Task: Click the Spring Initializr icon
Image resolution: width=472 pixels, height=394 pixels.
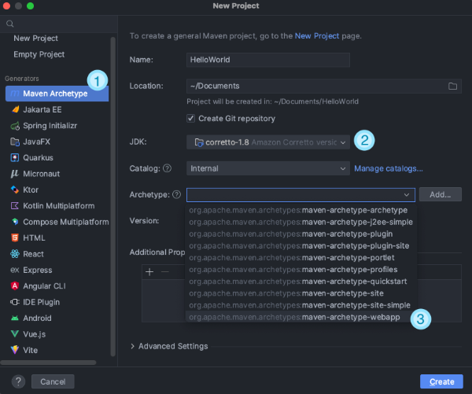Action: pos(15,126)
